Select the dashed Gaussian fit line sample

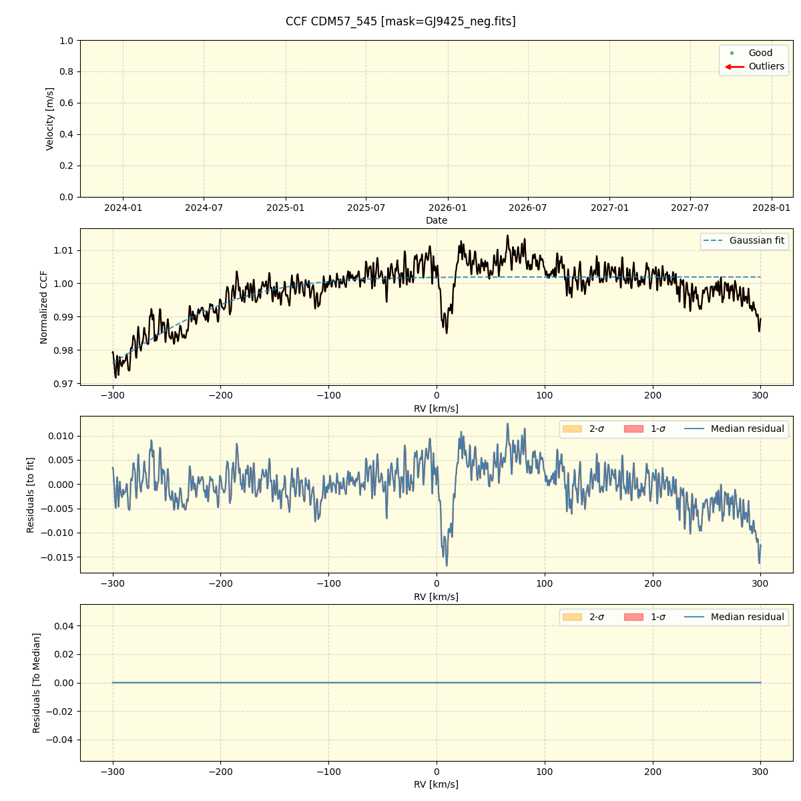point(712,241)
